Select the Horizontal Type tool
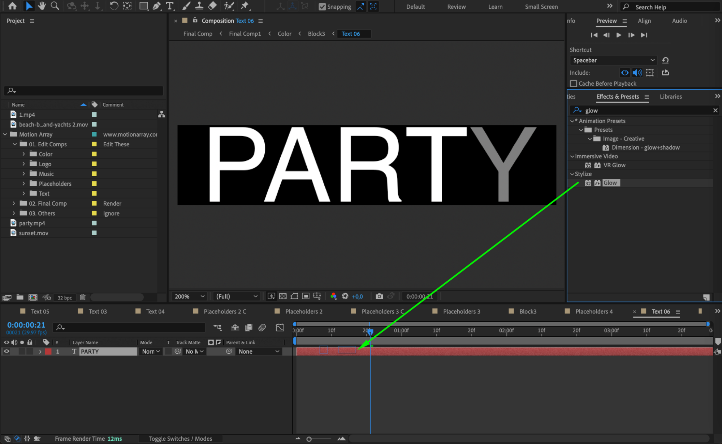Screen dimensions: 722x444 click(169, 6)
